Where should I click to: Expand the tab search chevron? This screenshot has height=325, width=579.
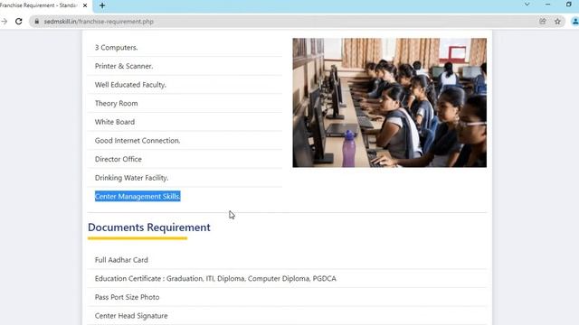[x=527, y=5]
